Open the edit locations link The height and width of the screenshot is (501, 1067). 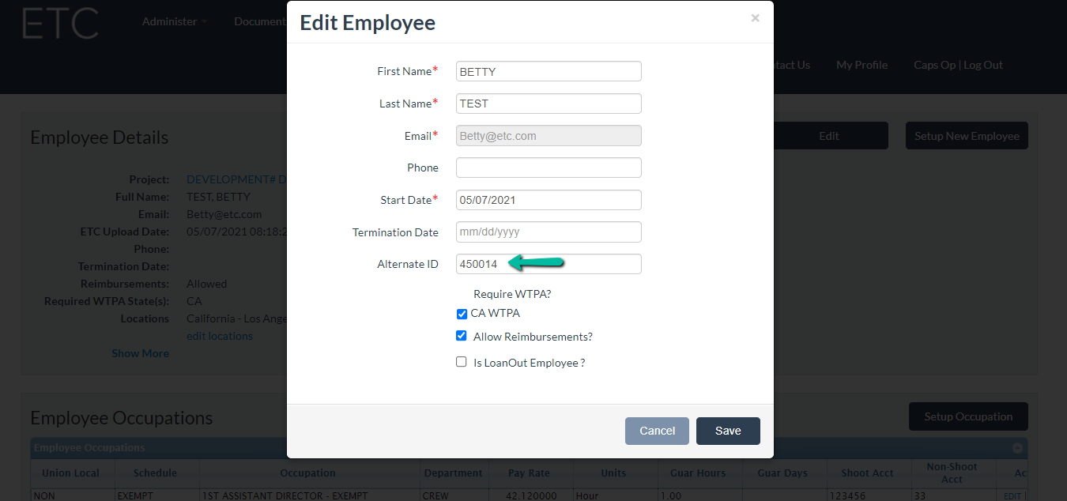pyautogui.click(x=220, y=336)
